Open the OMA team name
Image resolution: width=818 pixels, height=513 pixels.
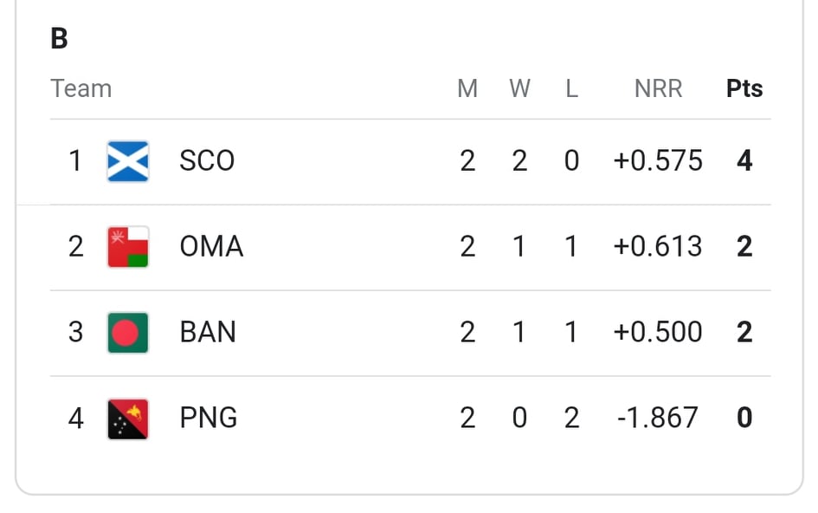[211, 246]
